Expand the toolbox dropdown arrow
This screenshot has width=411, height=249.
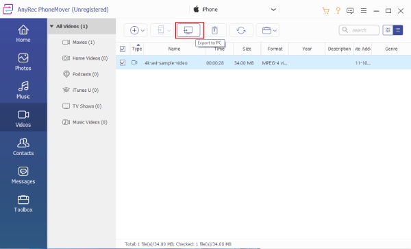[x=275, y=31]
